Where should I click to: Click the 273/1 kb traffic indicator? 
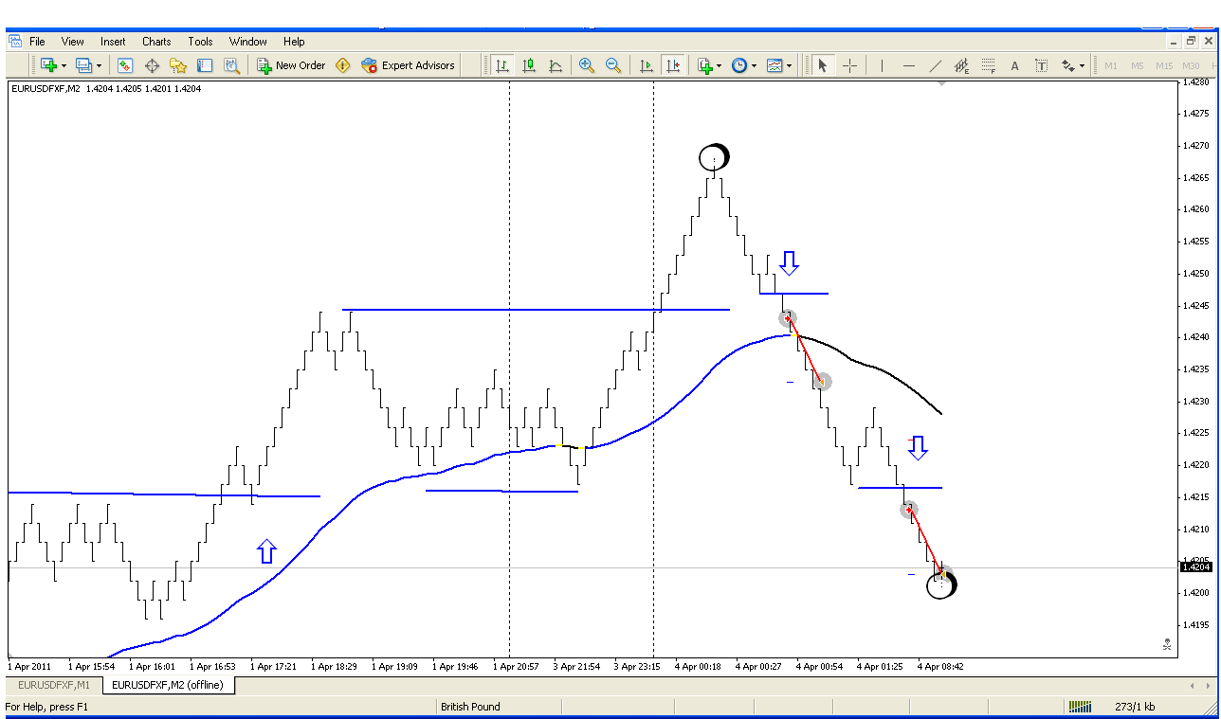[x=1133, y=707]
